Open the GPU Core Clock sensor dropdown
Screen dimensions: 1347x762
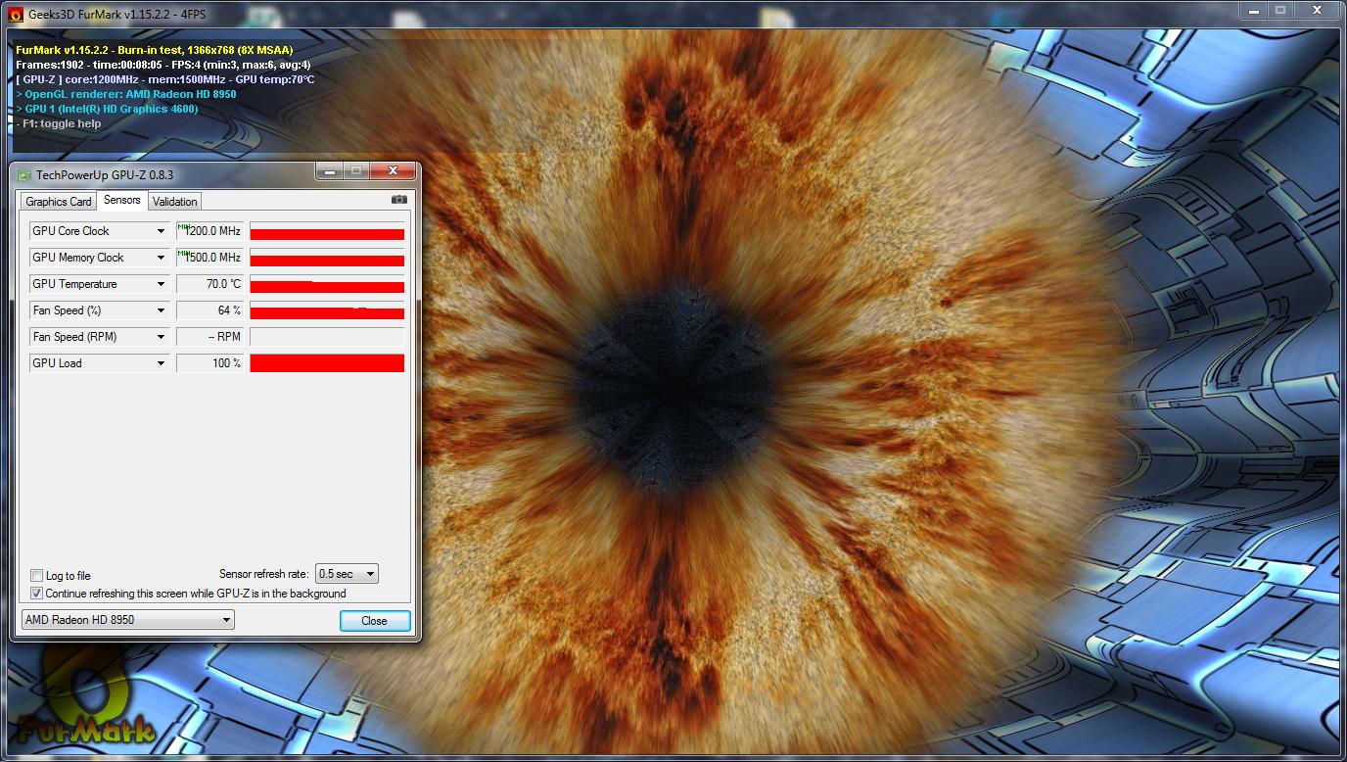pyautogui.click(x=162, y=231)
